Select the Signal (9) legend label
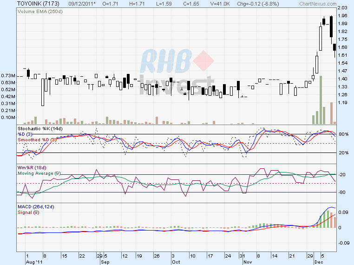The image size is (354, 265). coord(28,212)
